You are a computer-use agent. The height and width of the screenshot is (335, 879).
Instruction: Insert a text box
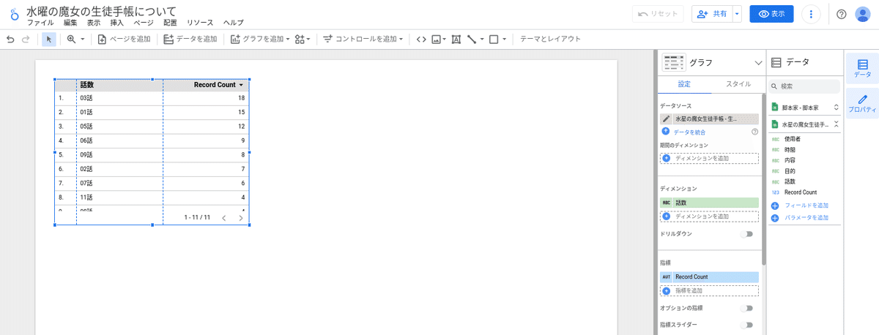[456, 39]
